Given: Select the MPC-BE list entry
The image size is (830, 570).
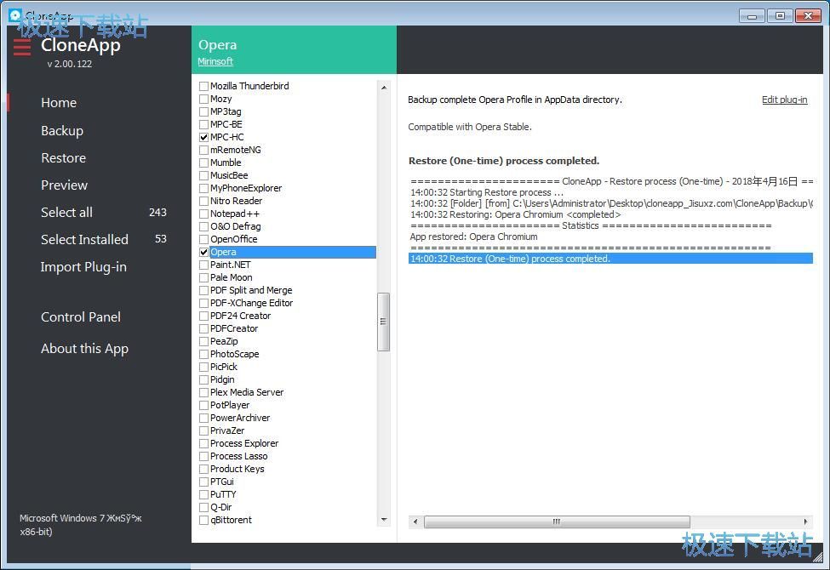Looking at the screenshot, I should click(226, 124).
